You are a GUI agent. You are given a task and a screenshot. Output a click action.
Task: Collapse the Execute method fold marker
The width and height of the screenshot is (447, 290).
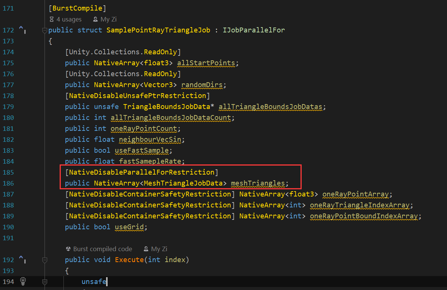(x=45, y=259)
